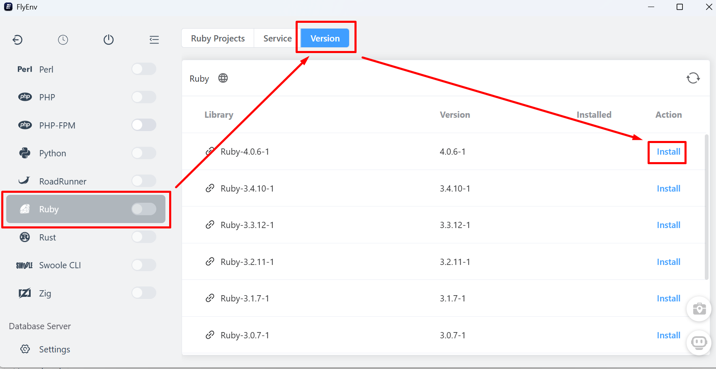
Task: Open the toolbox floating icon
Action: point(699,309)
